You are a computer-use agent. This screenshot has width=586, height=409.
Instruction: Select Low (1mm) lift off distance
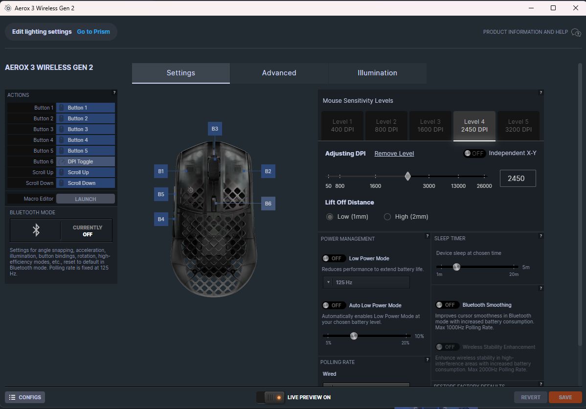pyautogui.click(x=330, y=217)
